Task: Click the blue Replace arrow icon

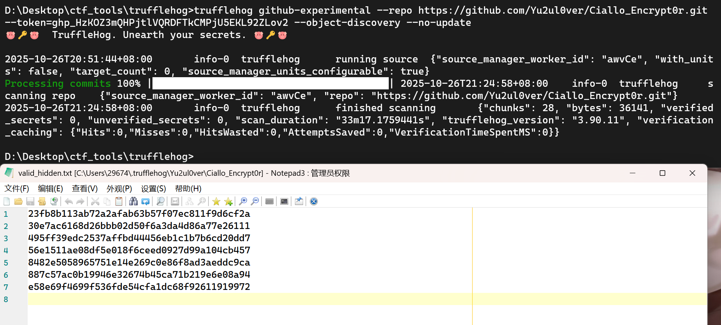Action: tap(145, 201)
